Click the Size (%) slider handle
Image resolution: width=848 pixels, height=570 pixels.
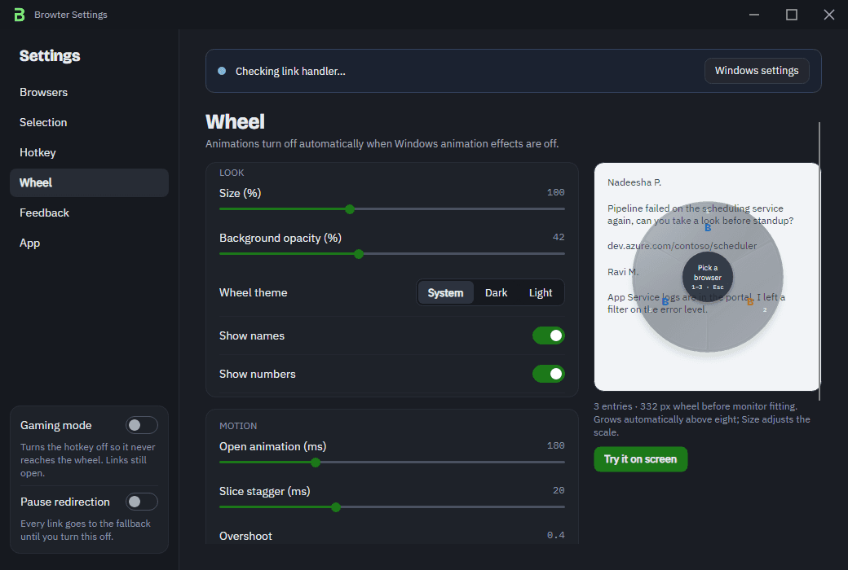[x=350, y=209]
